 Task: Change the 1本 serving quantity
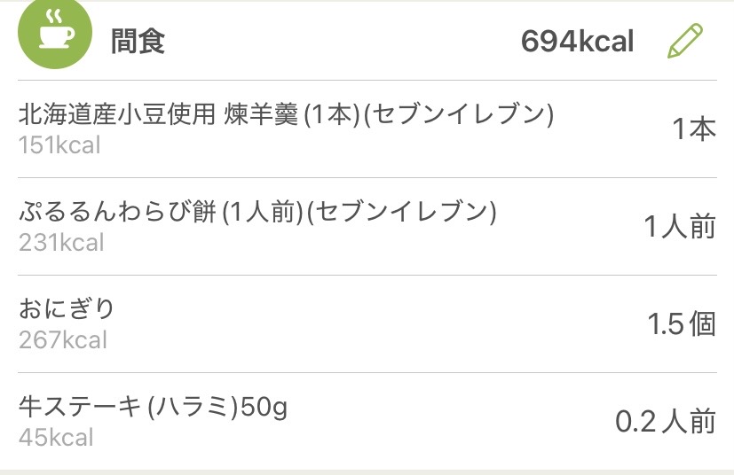tap(693, 130)
